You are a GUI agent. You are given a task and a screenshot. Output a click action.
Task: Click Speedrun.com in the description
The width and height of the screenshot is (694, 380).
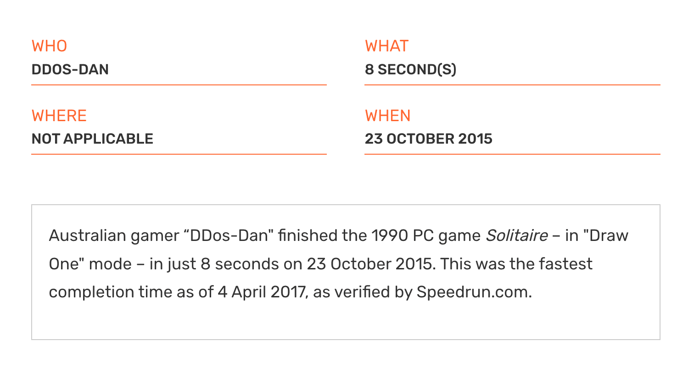point(474,292)
